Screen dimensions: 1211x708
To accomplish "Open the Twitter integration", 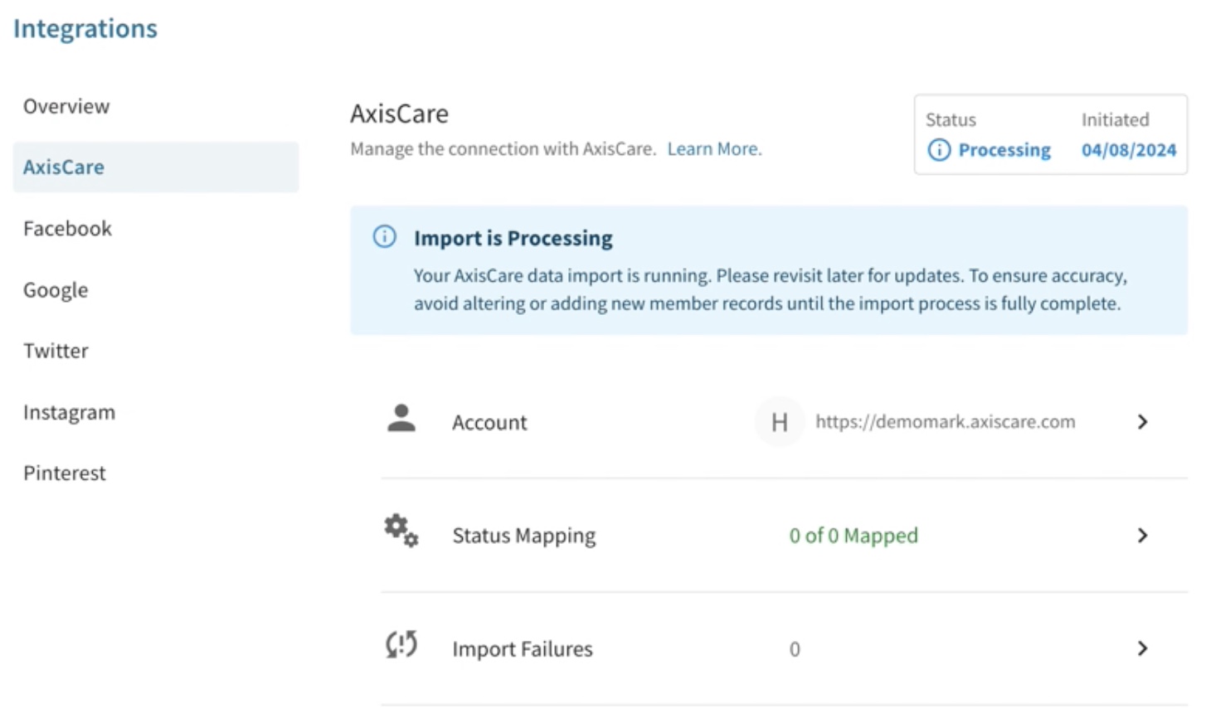I will [56, 351].
